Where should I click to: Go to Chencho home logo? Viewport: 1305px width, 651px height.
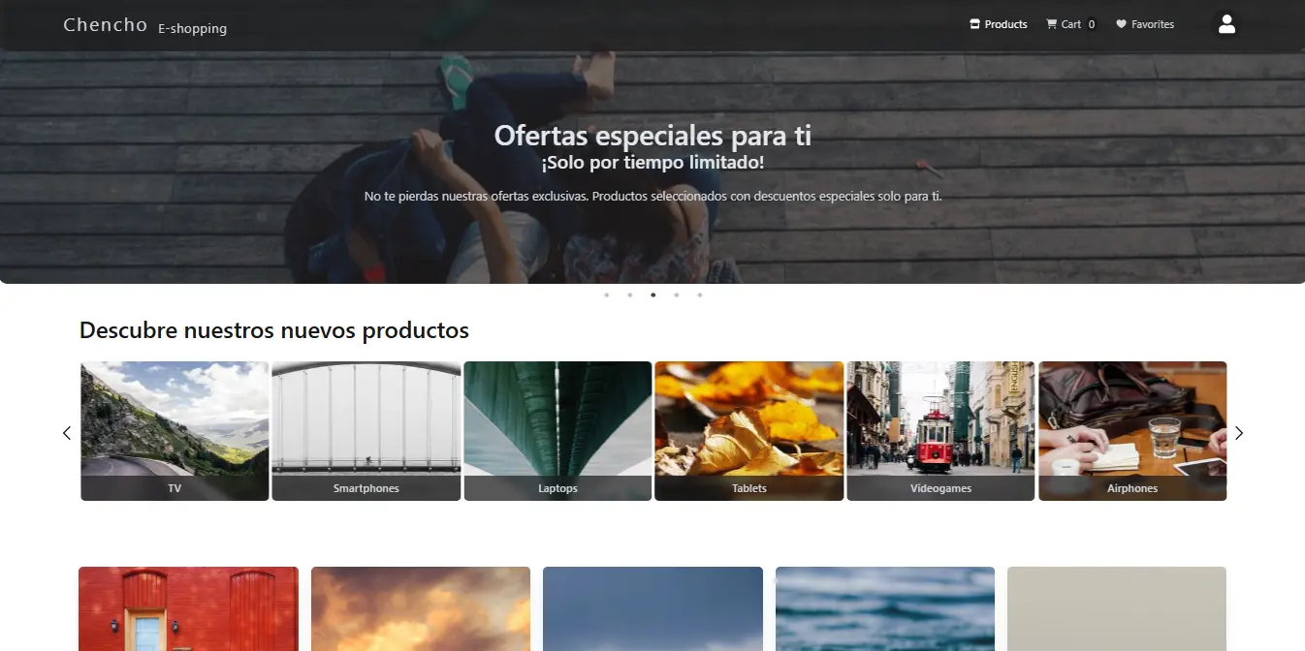point(106,25)
